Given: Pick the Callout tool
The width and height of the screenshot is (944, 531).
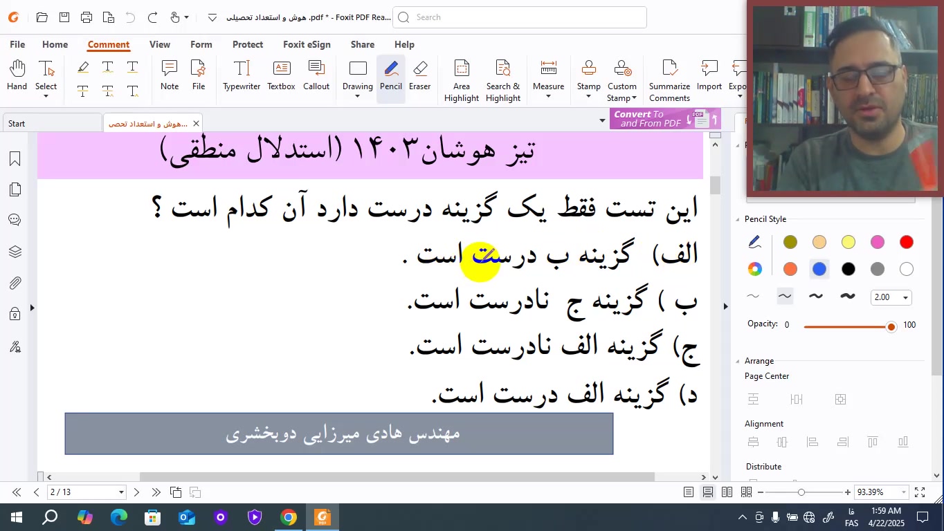Looking at the screenshot, I should (316, 75).
